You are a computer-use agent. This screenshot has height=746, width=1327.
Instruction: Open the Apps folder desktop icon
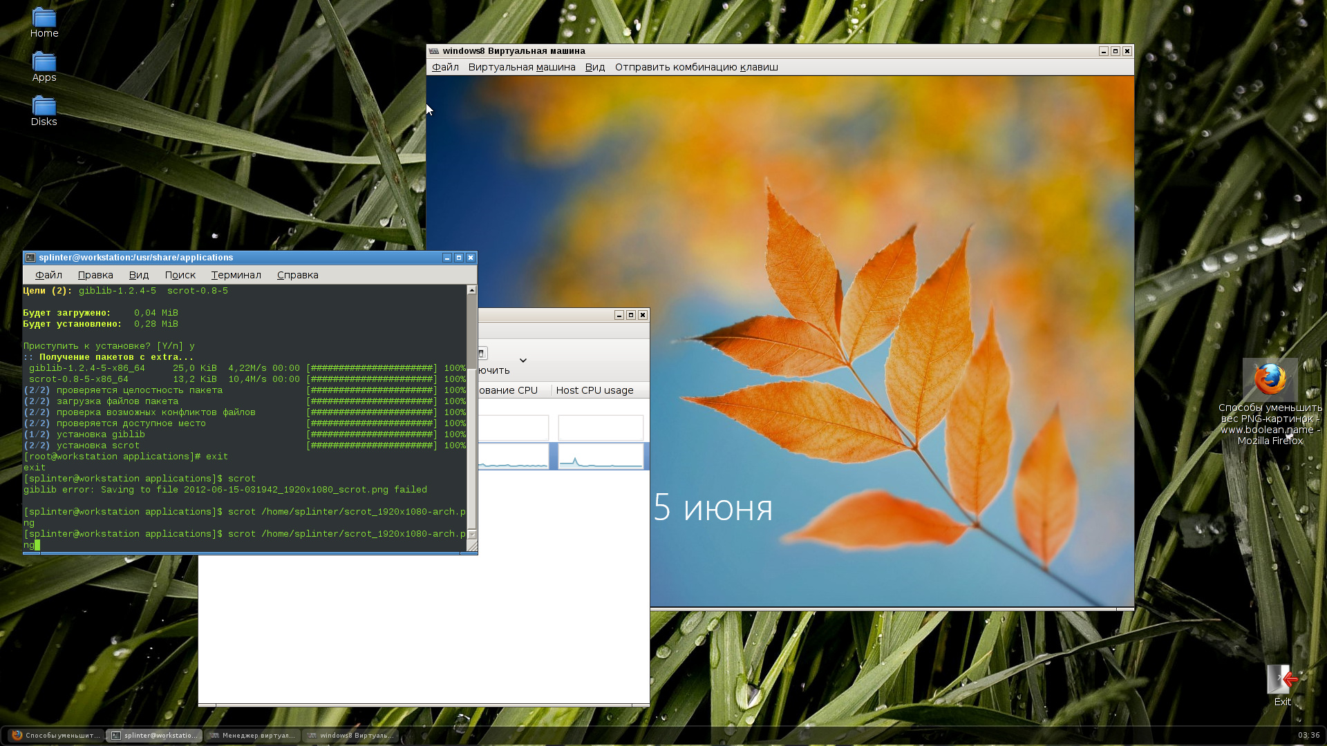pyautogui.click(x=44, y=63)
